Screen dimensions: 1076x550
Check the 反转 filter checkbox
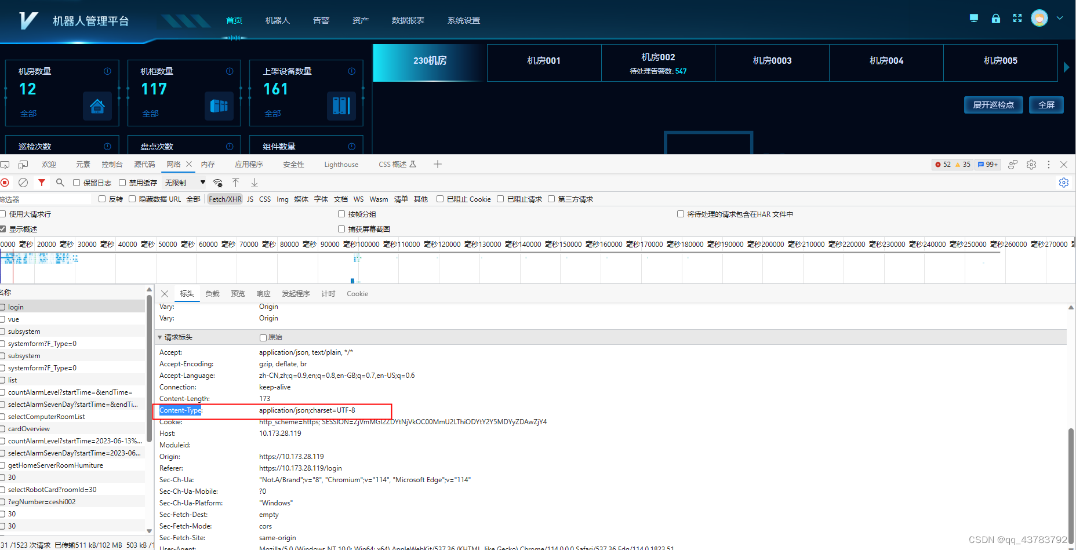102,199
